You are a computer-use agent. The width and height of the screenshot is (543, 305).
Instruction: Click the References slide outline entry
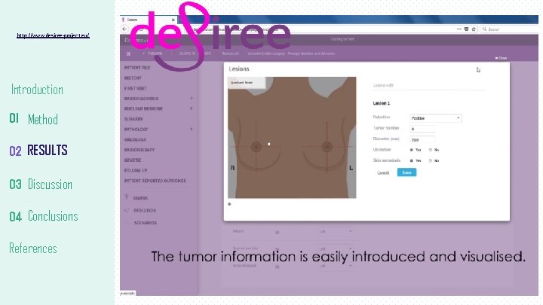point(33,249)
